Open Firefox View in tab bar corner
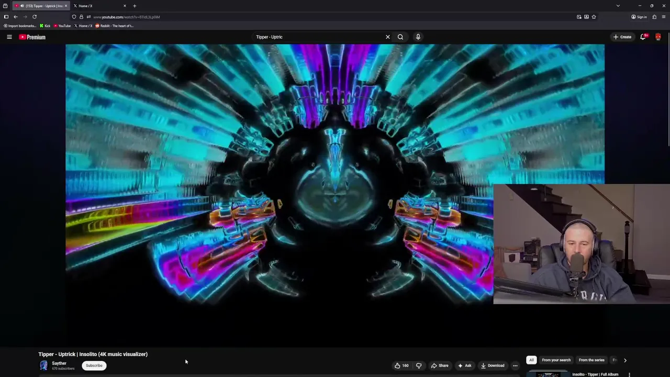The width and height of the screenshot is (670, 377). click(x=5, y=6)
